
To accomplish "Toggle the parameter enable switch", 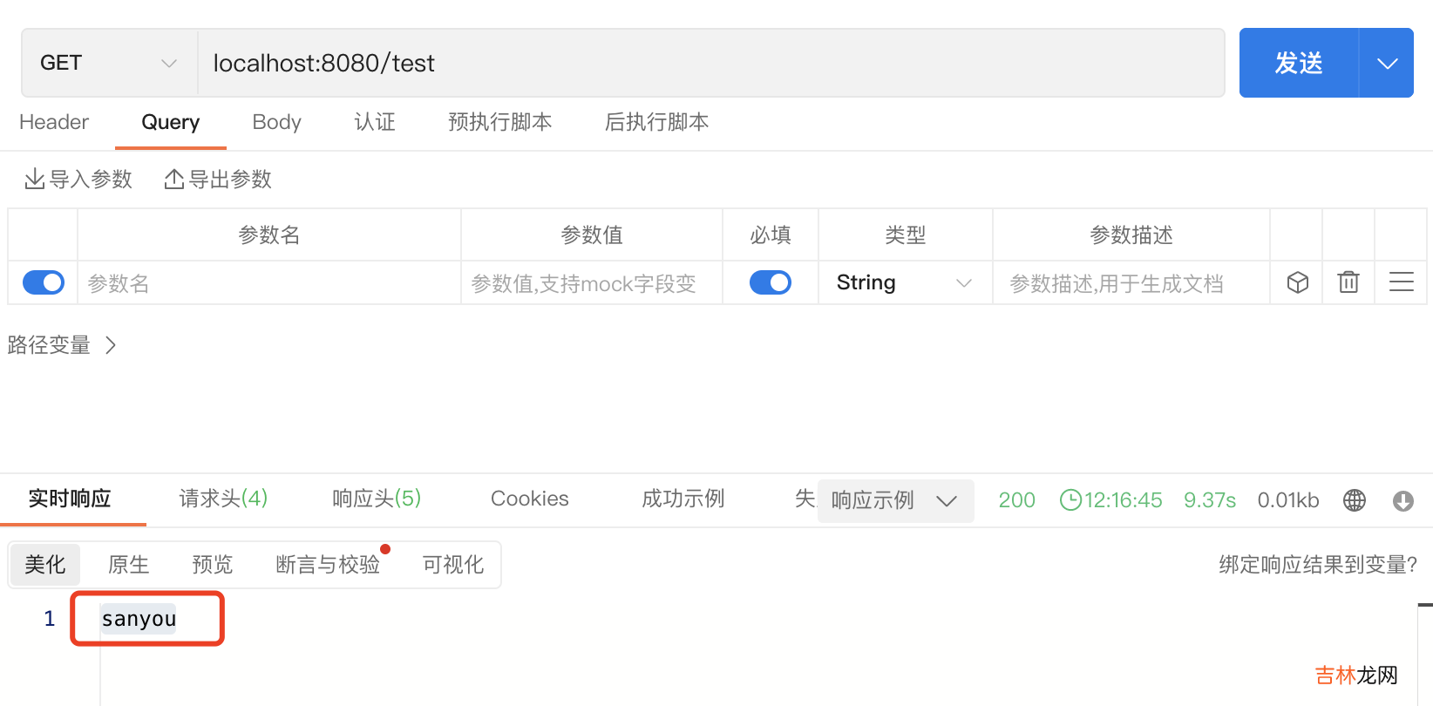I will pos(44,282).
